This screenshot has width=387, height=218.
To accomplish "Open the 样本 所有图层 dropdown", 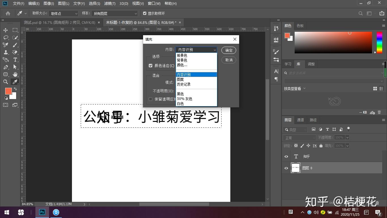I will coord(115,13).
